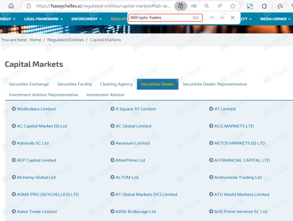
Task: Open Alchemy Global Ltd entry
Action: 36,177
